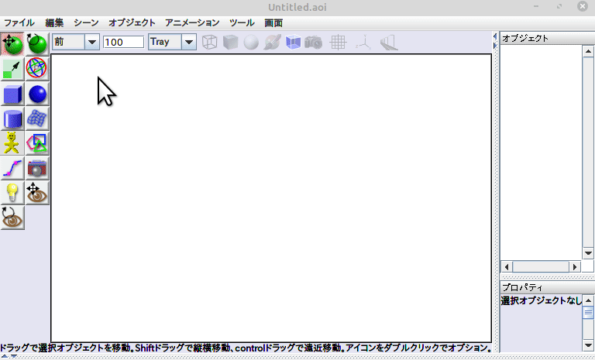Open the 画面 menu
The height and width of the screenshot is (360, 595).
(273, 22)
